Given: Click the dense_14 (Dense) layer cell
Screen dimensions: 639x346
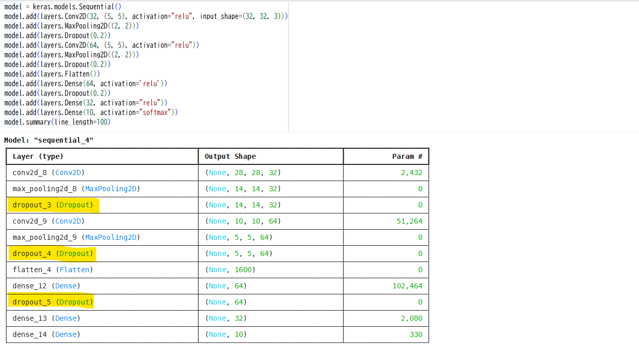Looking at the screenshot, I should tap(47, 334).
